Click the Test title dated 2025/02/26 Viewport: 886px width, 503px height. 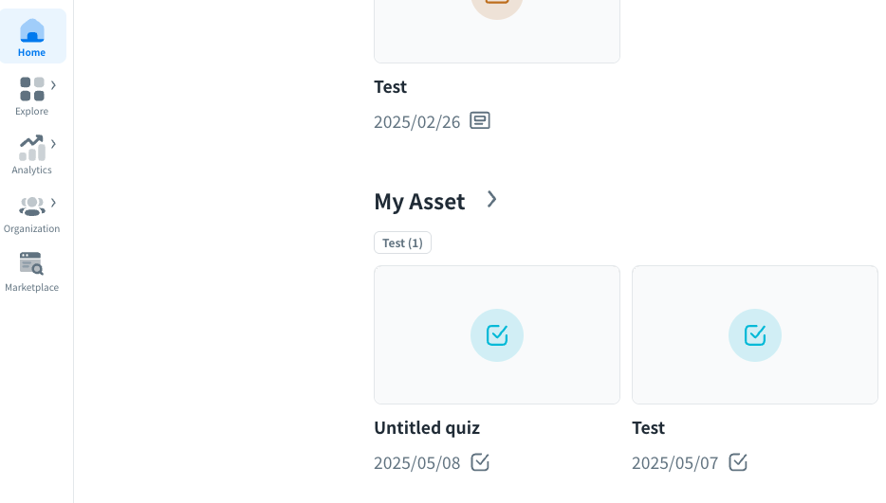391,87
